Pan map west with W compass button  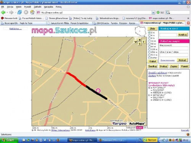coord(136,42)
